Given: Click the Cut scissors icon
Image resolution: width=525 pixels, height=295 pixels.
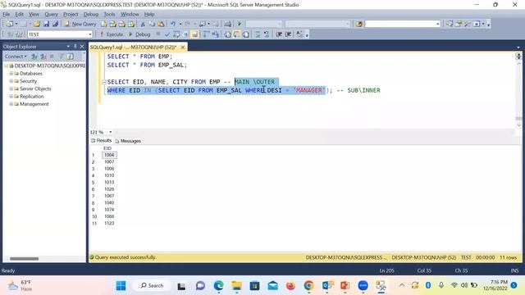Looking at the screenshot, I should point(143,24).
